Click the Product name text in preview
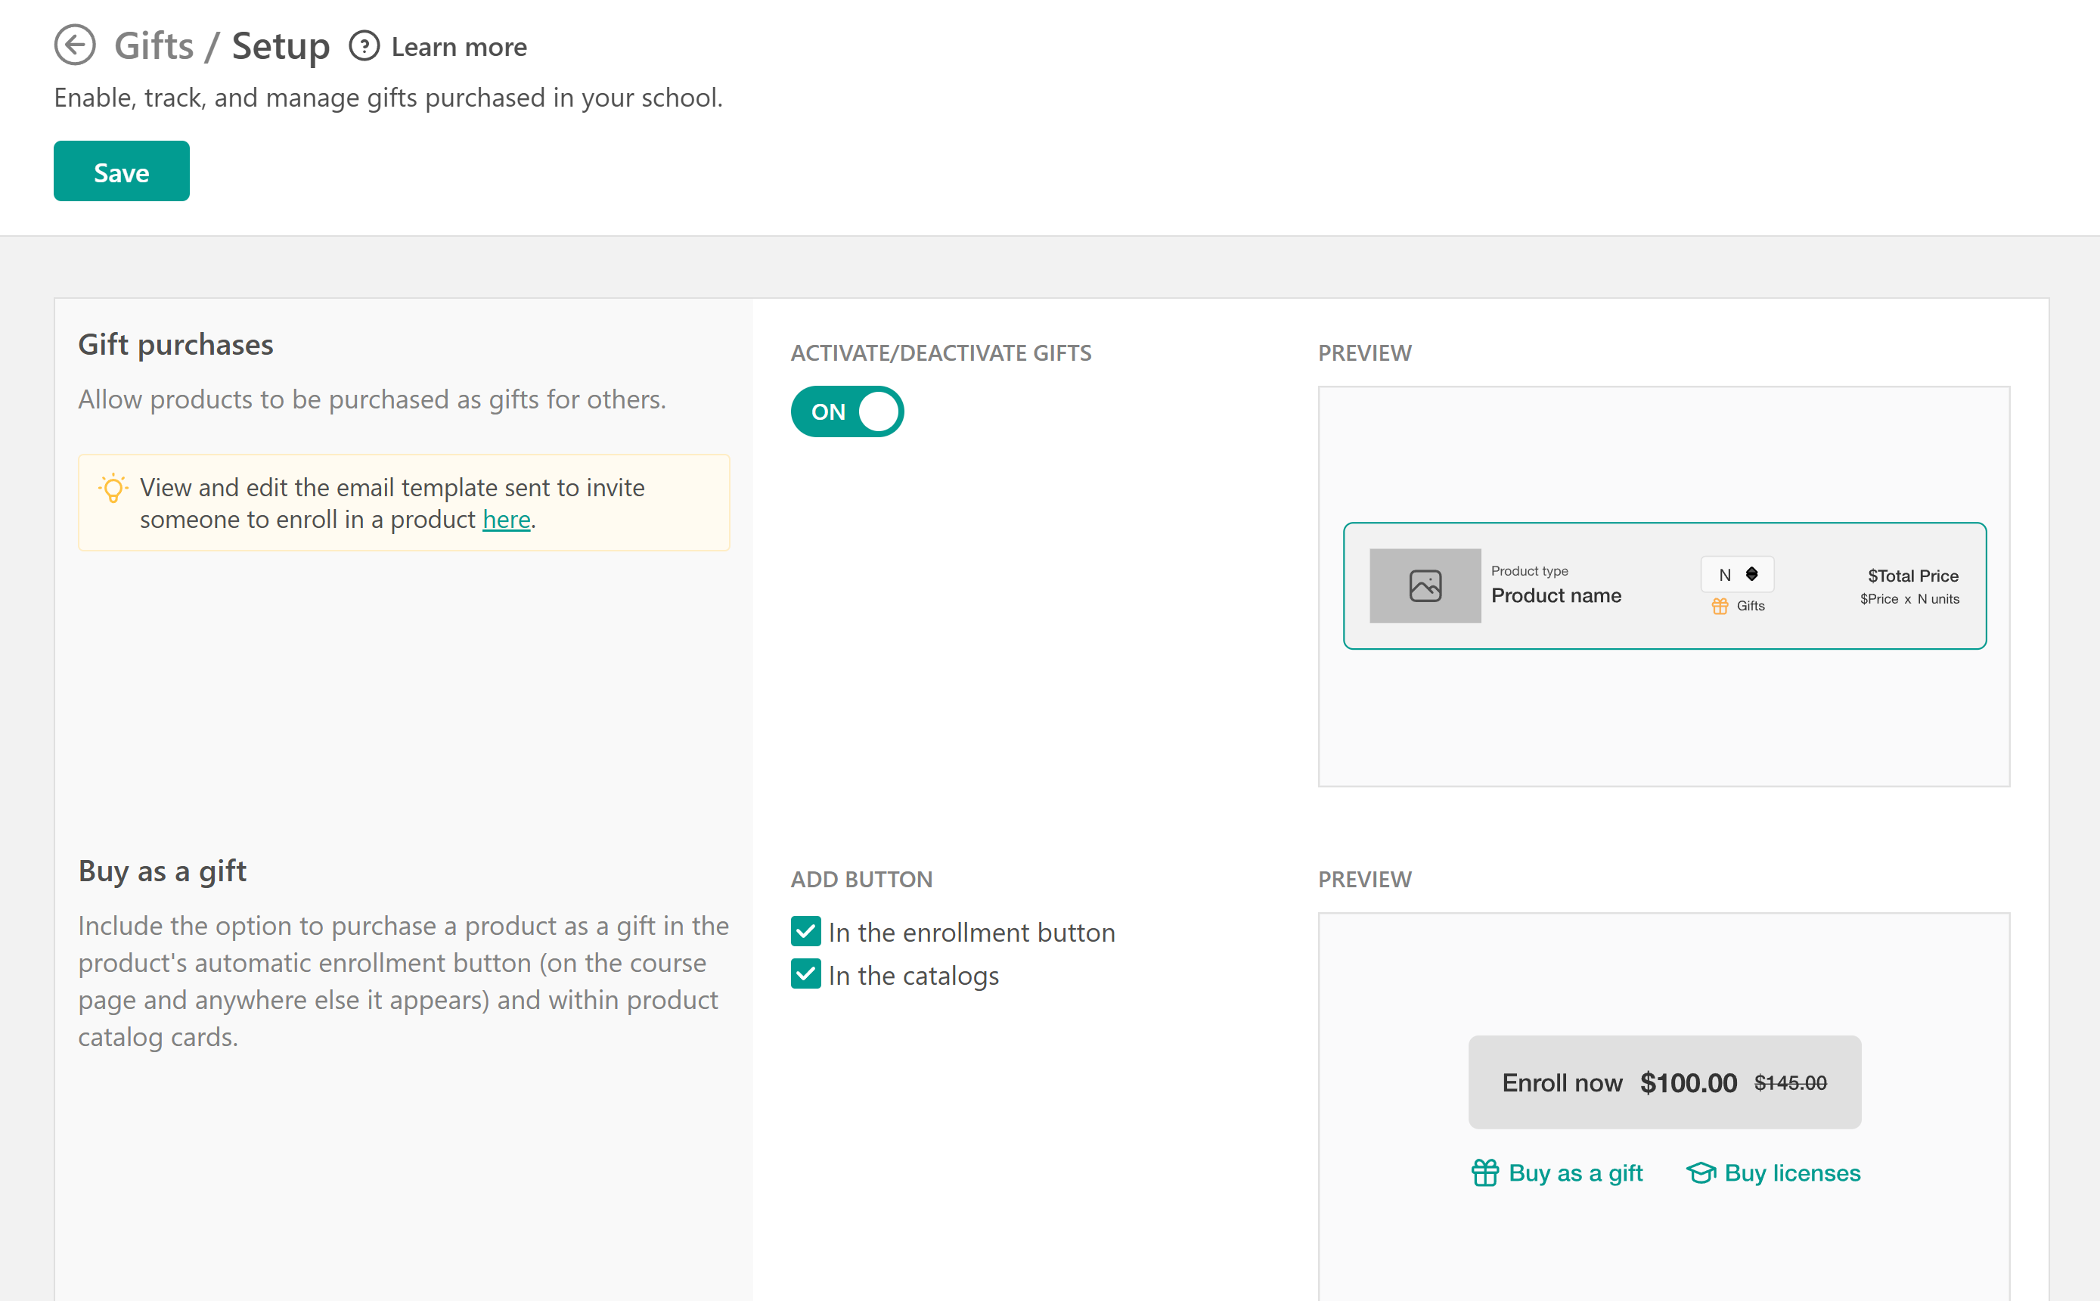The height and width of the screenshot is (1301, 2100). click(1556, 595)
